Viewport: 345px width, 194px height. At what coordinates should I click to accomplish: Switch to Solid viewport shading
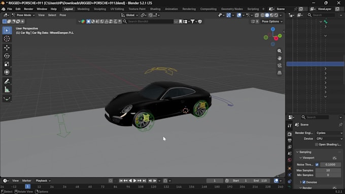267,15
